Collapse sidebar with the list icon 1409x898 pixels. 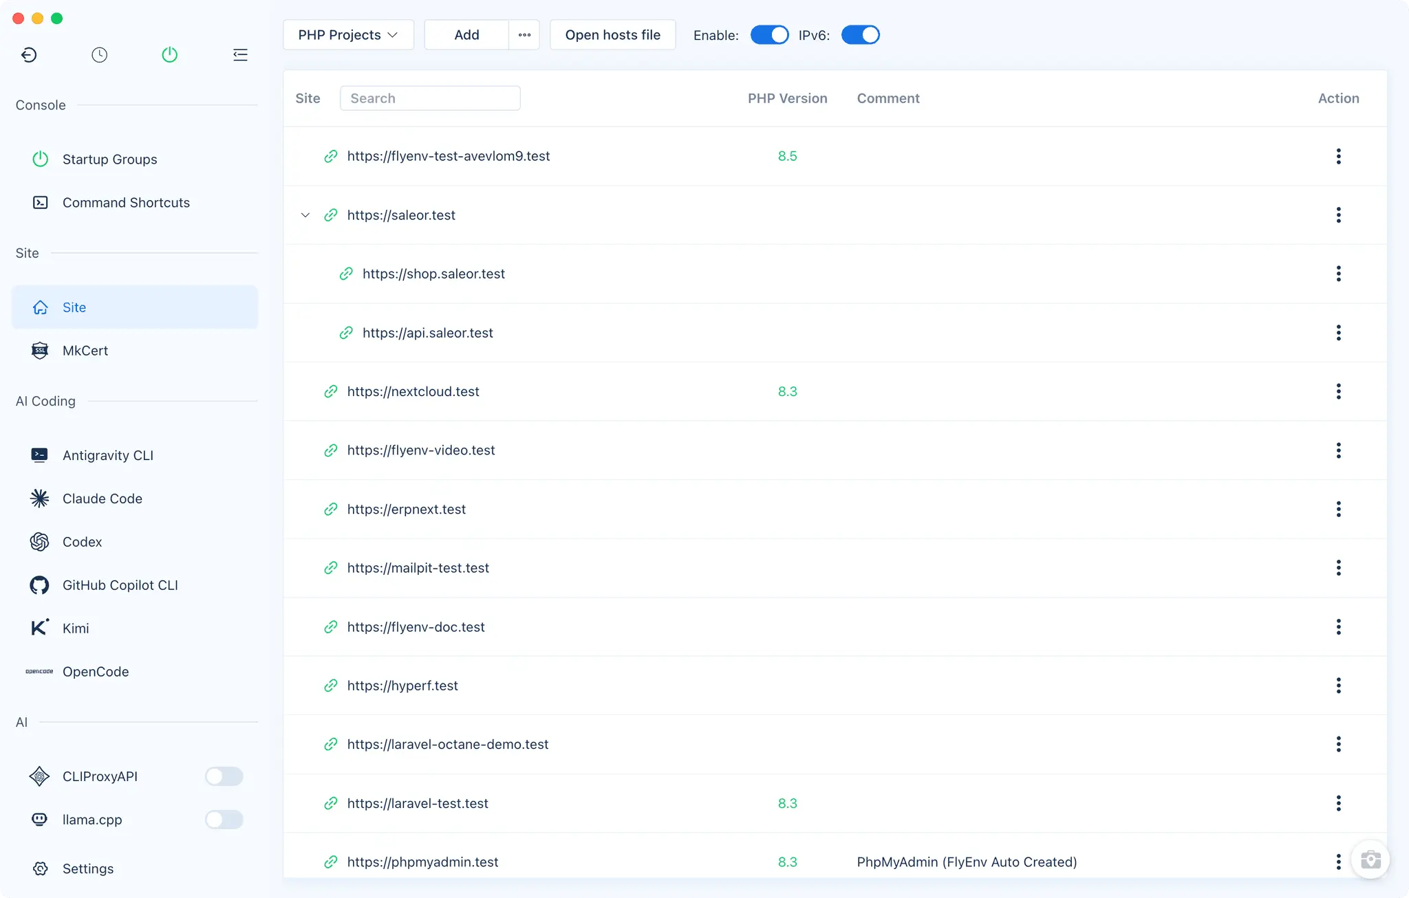point(240,55)
